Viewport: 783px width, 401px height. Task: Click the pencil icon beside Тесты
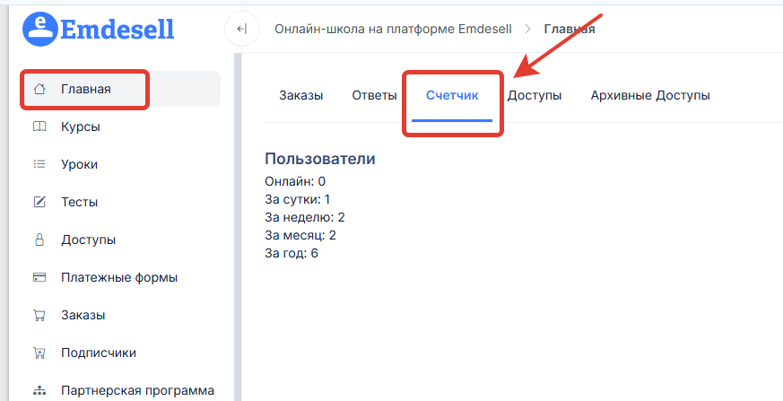pos(39,202)
